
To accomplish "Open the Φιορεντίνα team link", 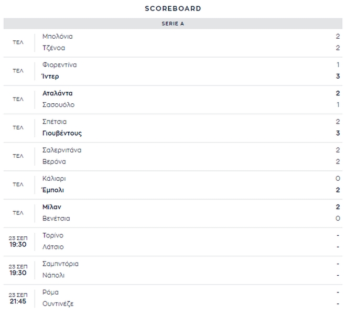I will click(x=59, y=65).
